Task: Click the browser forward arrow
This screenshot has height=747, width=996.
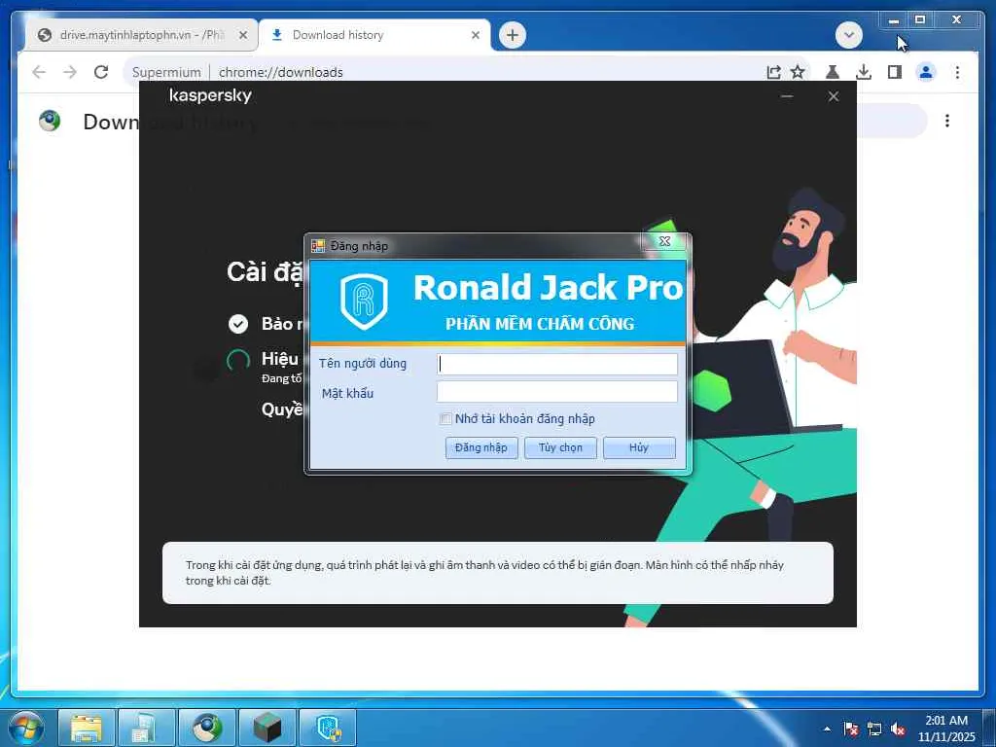Action: coord(70,72)
